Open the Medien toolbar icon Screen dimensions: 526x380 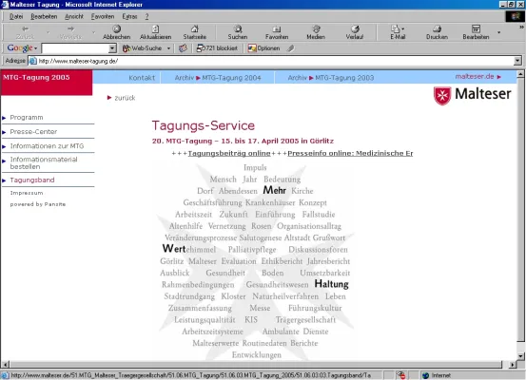pyautogui.click(x=316, y=29)
